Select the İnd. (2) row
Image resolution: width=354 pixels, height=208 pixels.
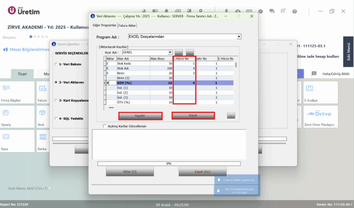click(x=169, y=92)
